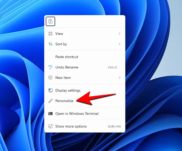Choose Paste shortcut from the context menu
The image size is (182, 151).
[85, 57]
